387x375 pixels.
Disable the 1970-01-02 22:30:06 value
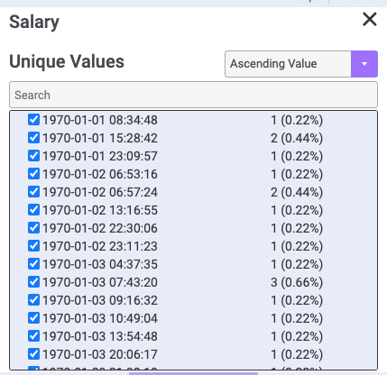[x=33, y=227]
